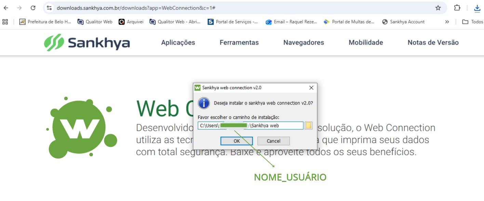Open the Qualitor Web bookmark

pos(95,22)
